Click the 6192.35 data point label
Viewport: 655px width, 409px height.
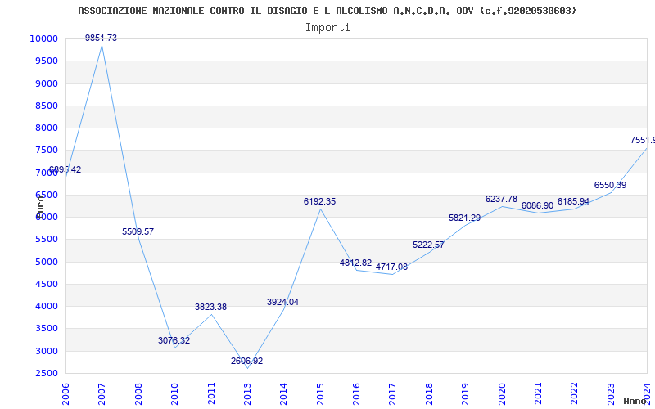[x=319, y=201]
